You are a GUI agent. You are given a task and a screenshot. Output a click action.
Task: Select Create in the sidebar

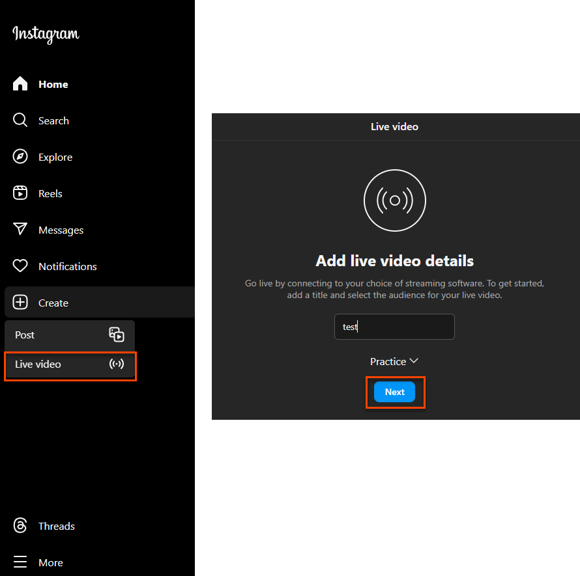click(99, 302)
